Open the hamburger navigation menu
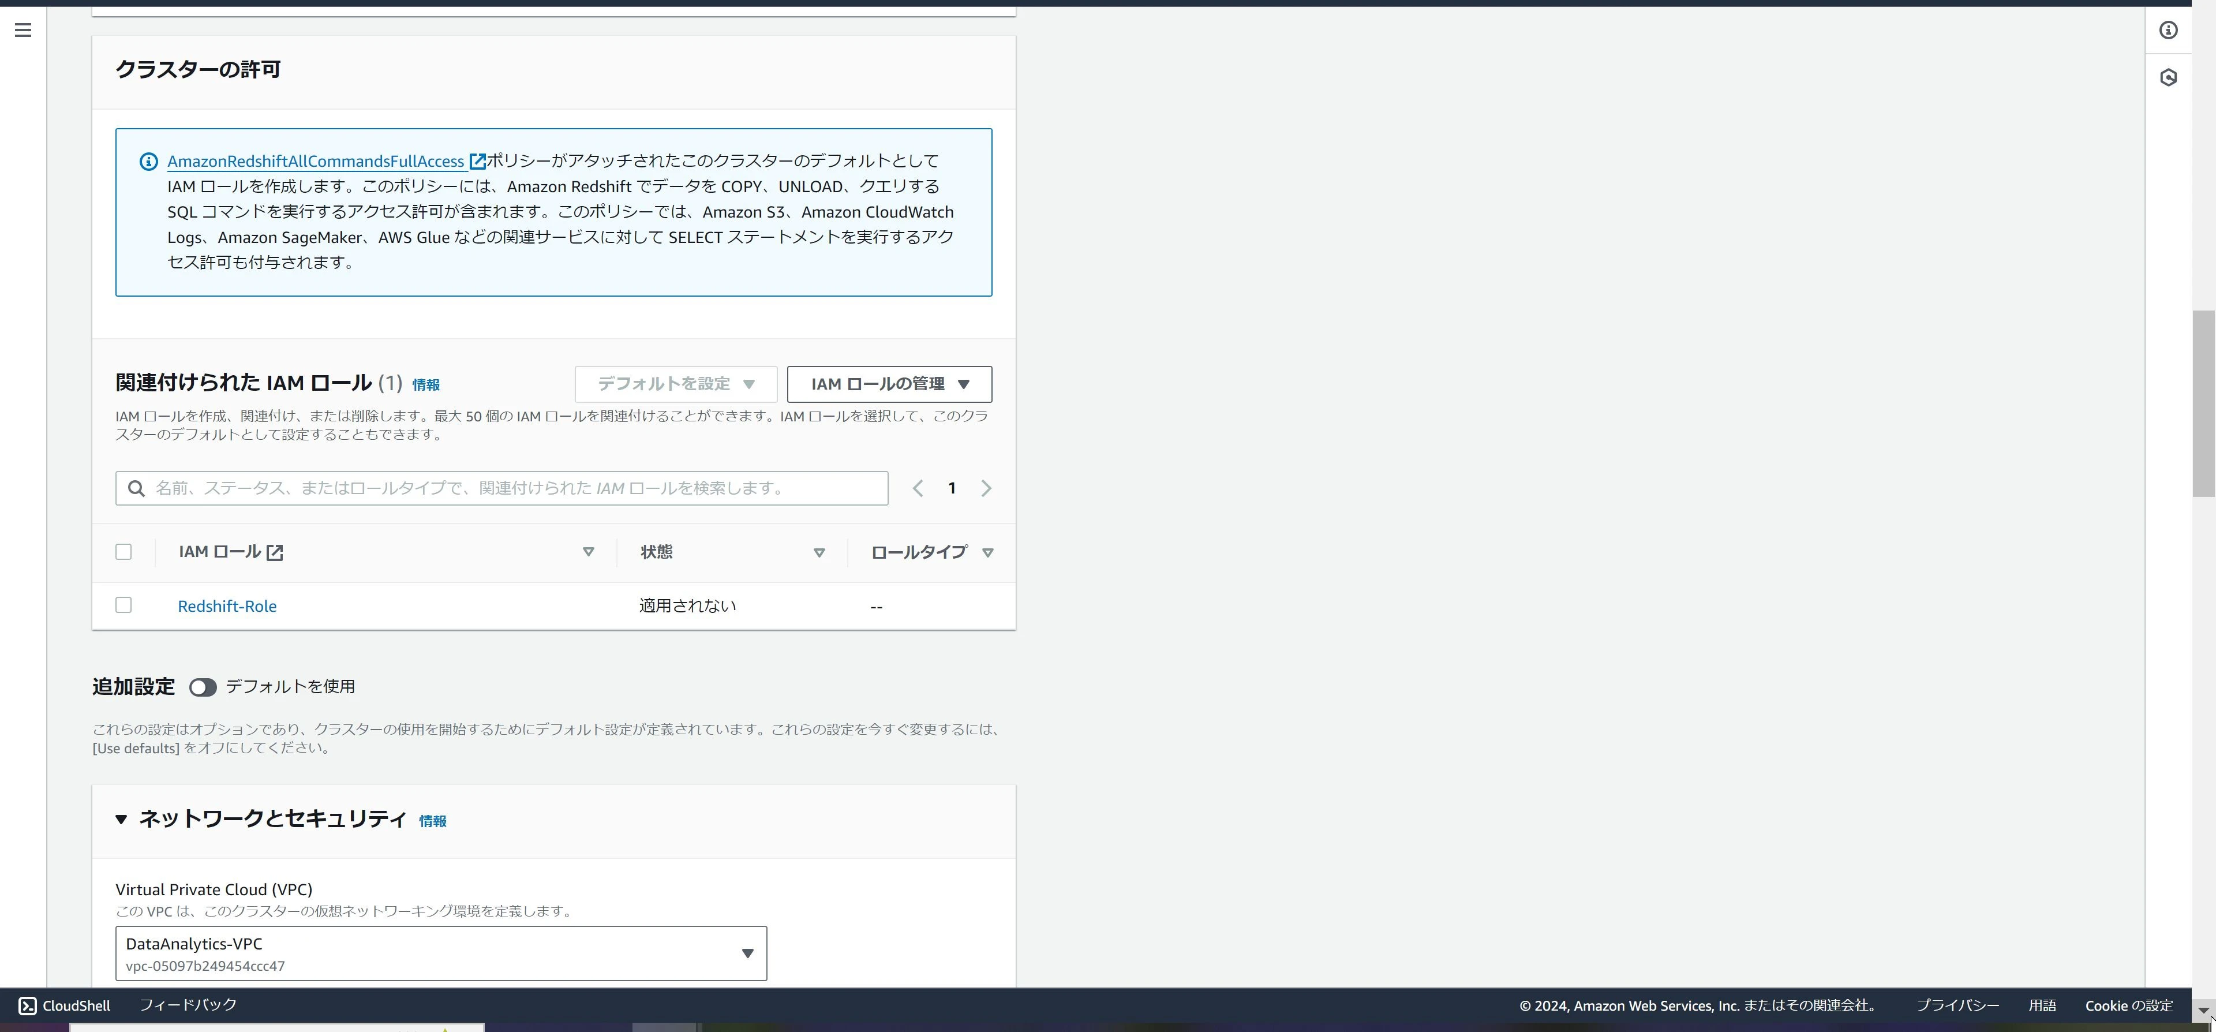Image resolution: width=2216 pixels, height=1032 pixels. coord(23,30)
